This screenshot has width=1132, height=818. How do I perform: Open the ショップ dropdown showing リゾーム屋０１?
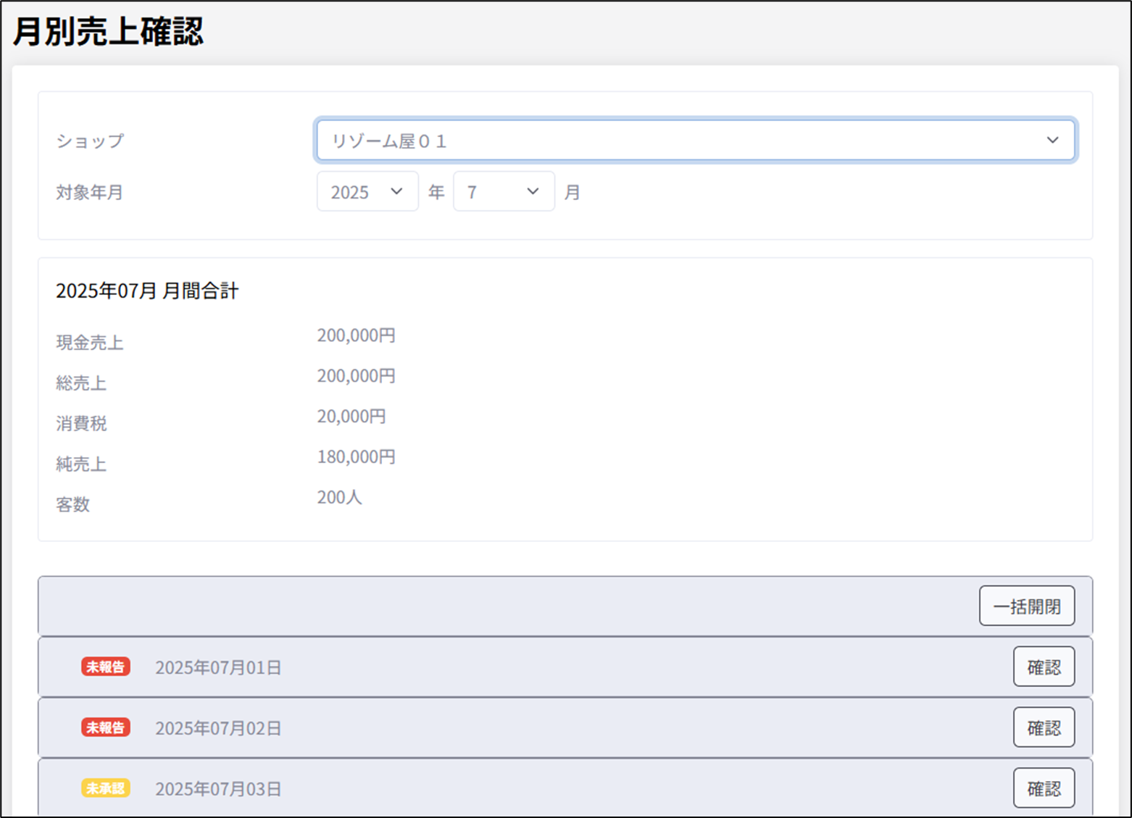coord(695,141)
